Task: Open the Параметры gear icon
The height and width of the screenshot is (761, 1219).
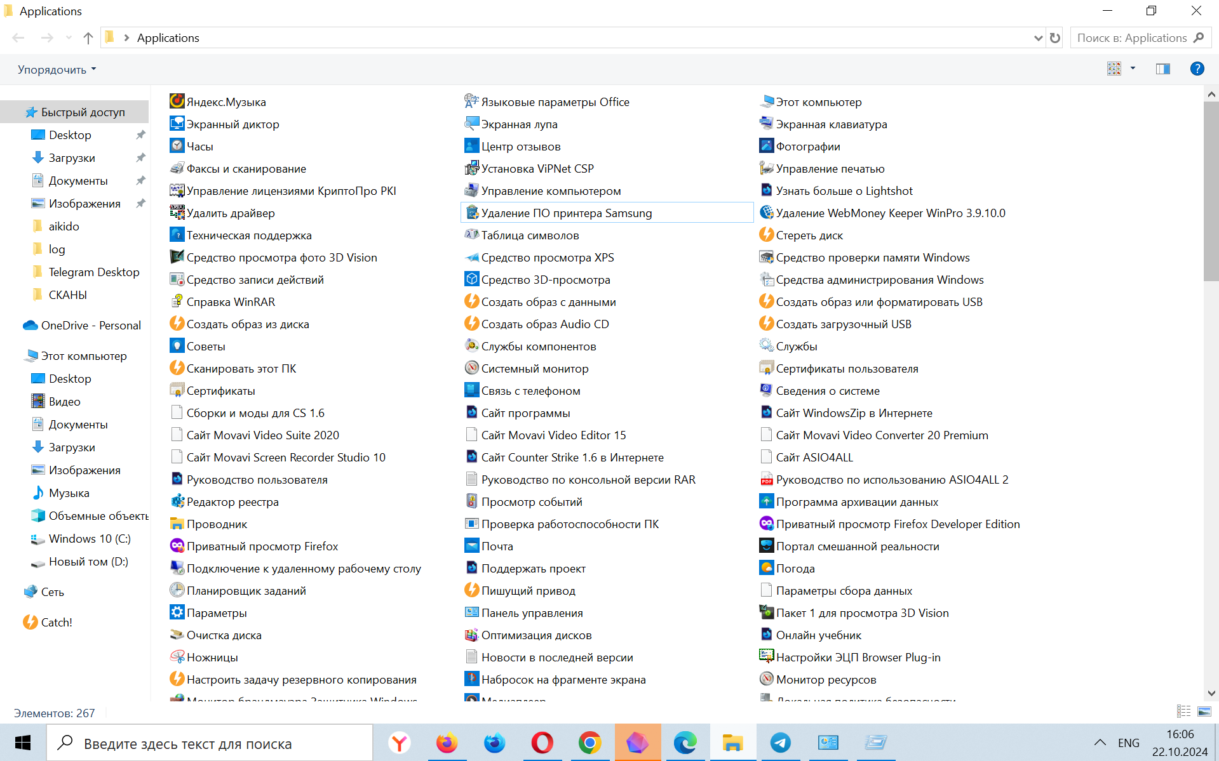Action: [177, 612]
